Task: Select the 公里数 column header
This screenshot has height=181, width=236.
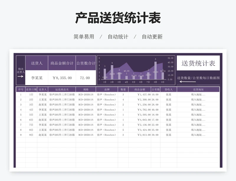Action: (x=156, y=89)
